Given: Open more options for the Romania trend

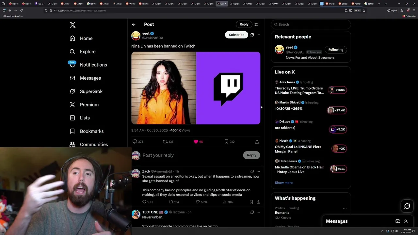Looking at the screenshot, I should [345, 209].
